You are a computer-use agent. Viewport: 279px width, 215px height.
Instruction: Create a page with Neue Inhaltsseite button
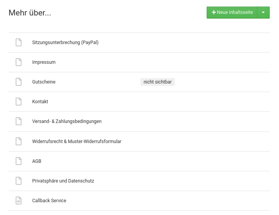(x=232, y=12)
